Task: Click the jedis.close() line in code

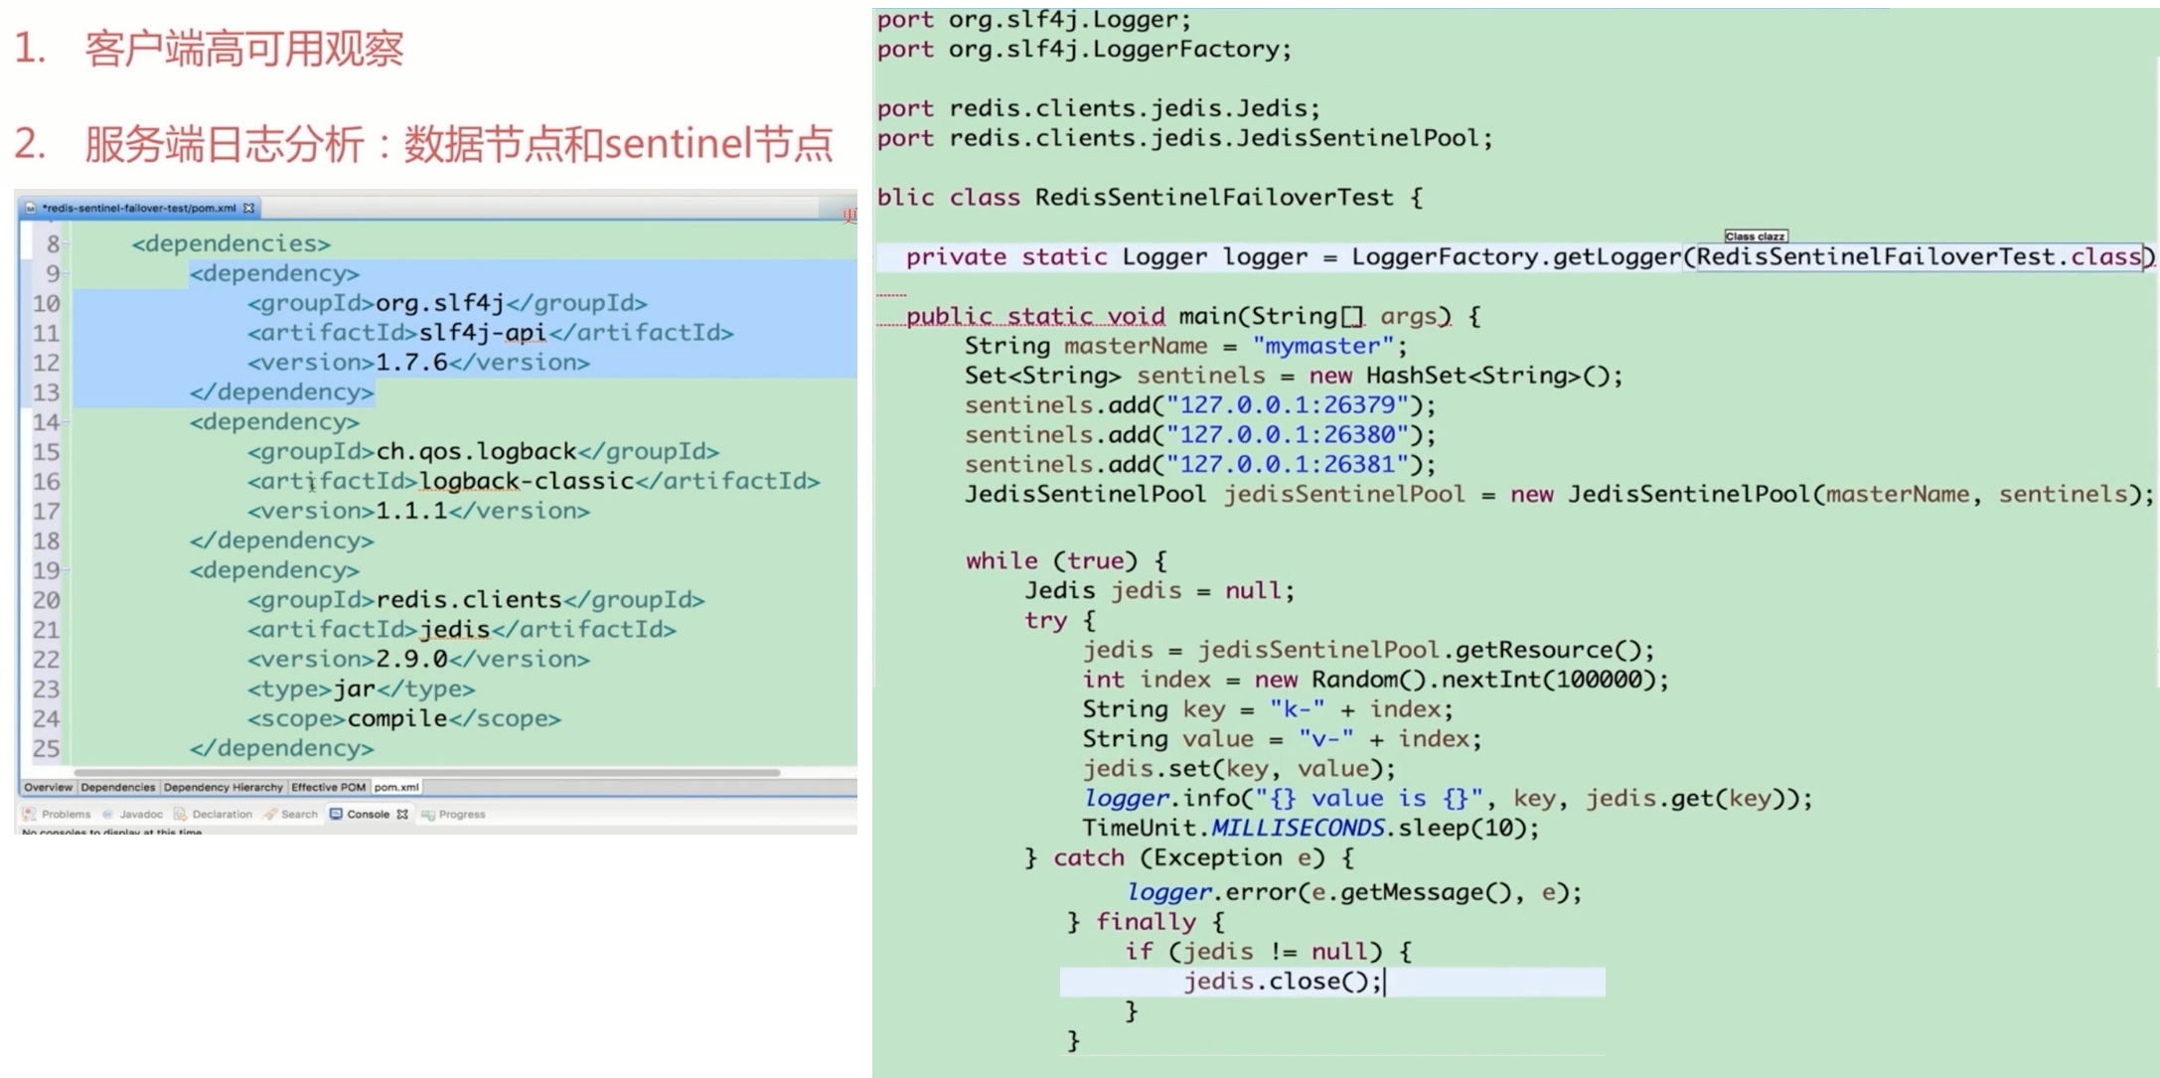Action: [1282, 982]
